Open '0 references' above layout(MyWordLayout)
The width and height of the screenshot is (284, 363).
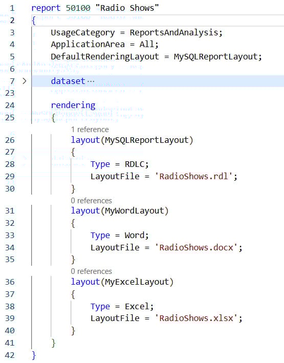point(92,201)
